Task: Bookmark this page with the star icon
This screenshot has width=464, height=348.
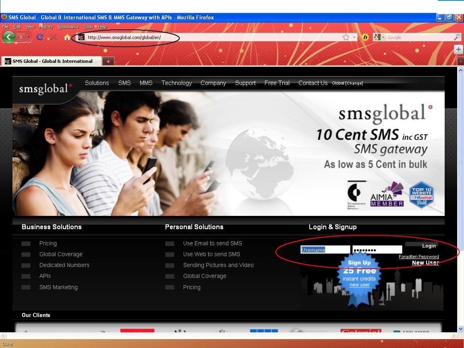Action: [346, 37]
